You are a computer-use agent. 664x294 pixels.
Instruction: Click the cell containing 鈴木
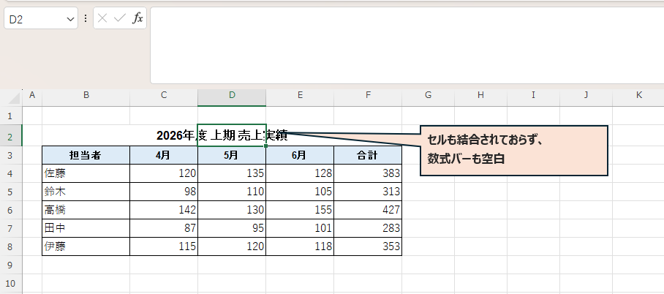coord(86,192)
